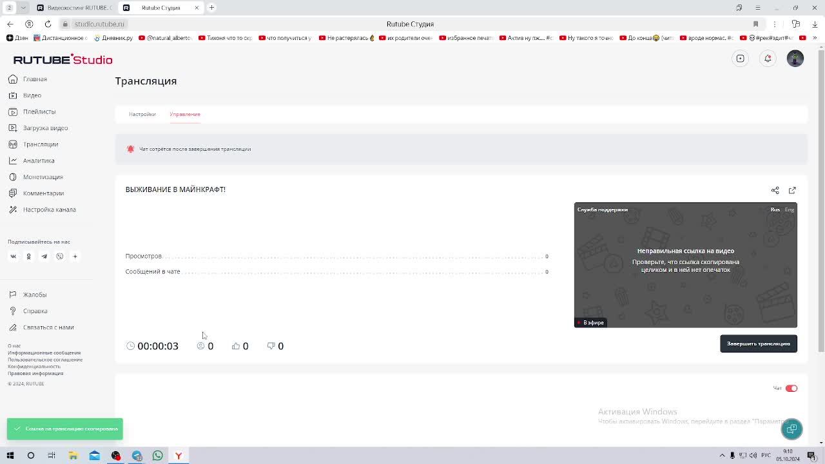Go back with browser back arrow
This screenshot has width=825, height=464.
(10, 24)
